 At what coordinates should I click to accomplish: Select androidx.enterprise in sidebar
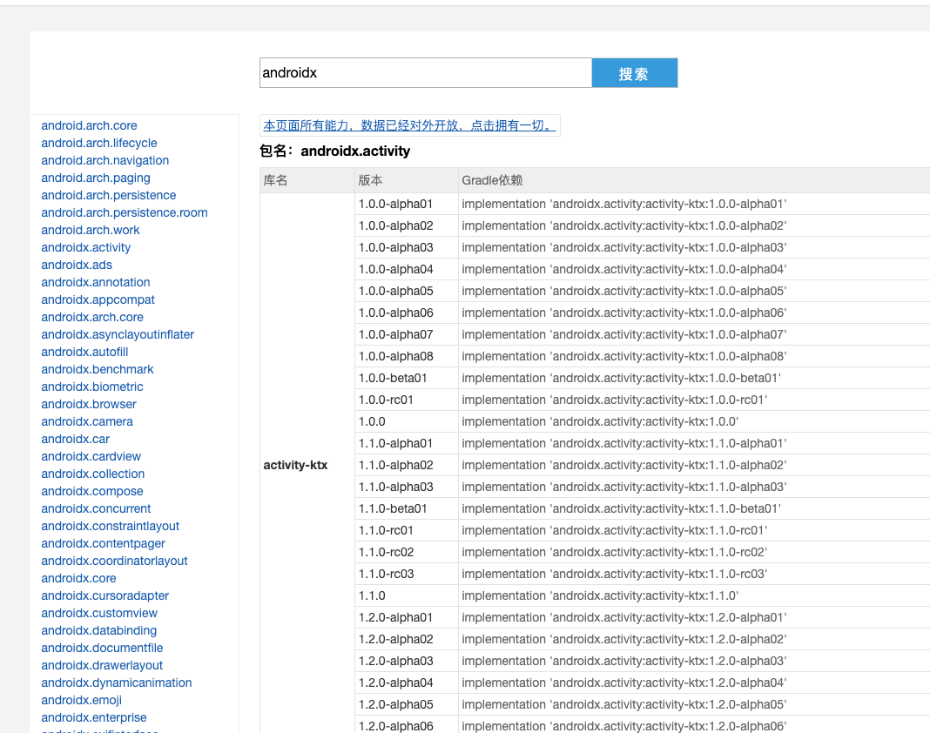[x=94, y=717]
